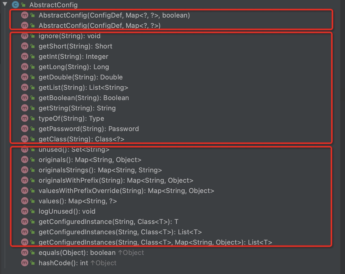Select originalsStrings() method entry
Image resolution: width=345 pixels, height=274 pixels.
[100, 170]
